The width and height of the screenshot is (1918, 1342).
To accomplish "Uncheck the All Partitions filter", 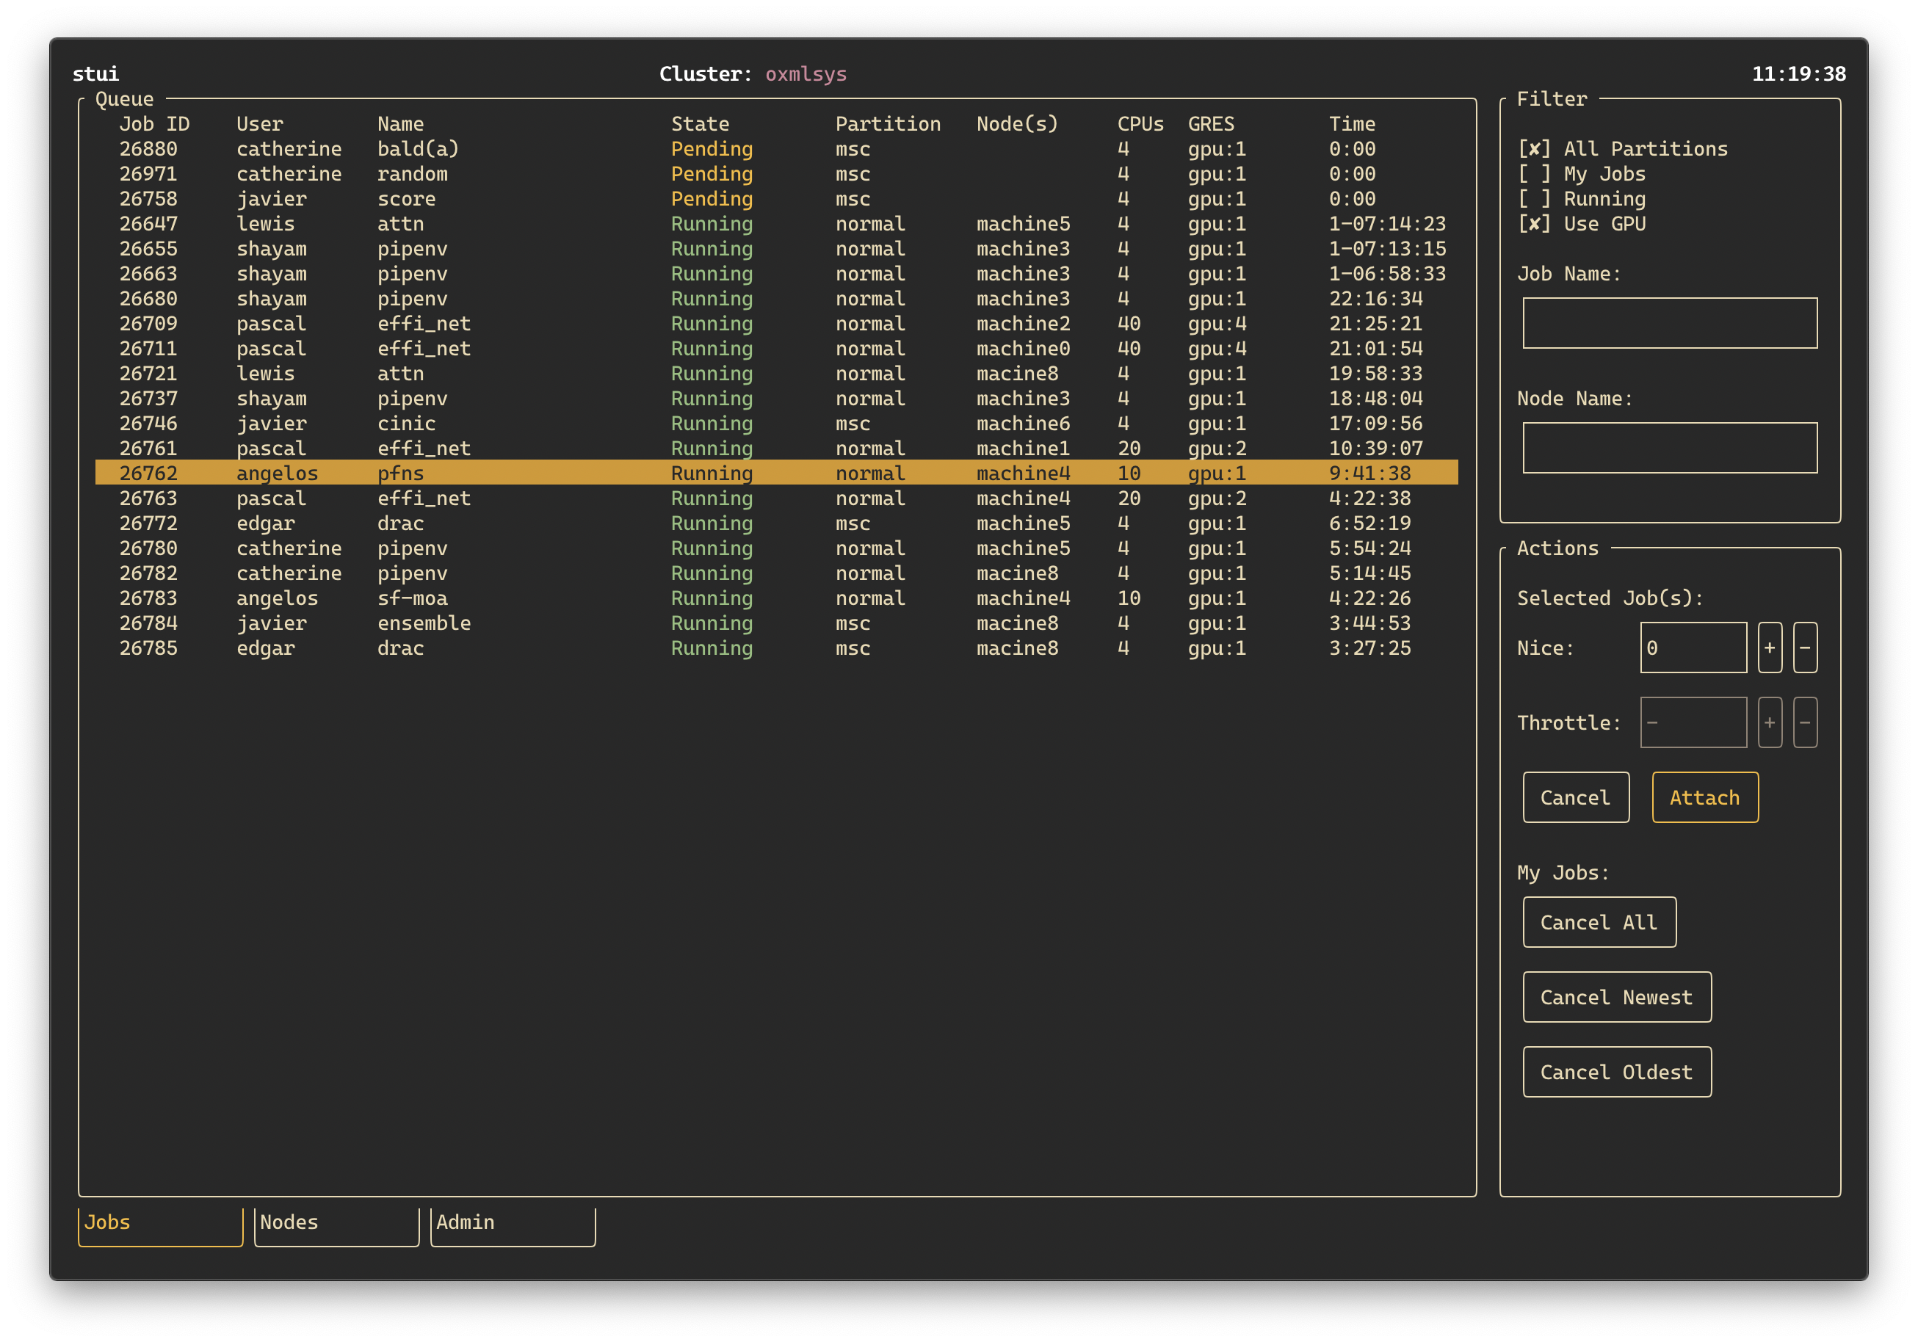I will pyautogui.click(x=1537, y=148).
